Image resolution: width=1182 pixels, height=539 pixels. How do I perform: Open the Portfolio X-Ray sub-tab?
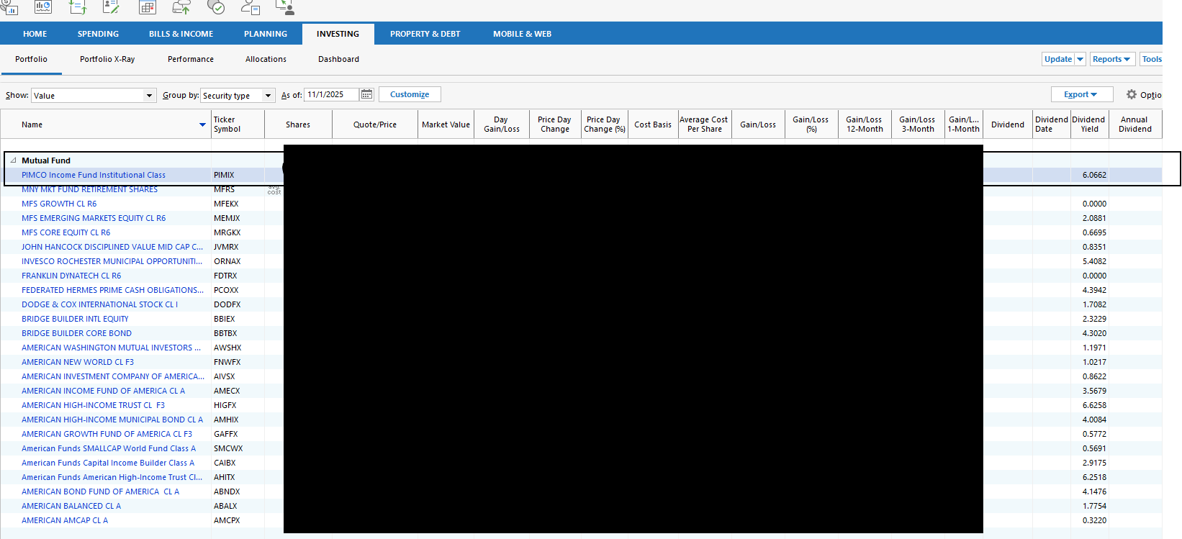107,59
